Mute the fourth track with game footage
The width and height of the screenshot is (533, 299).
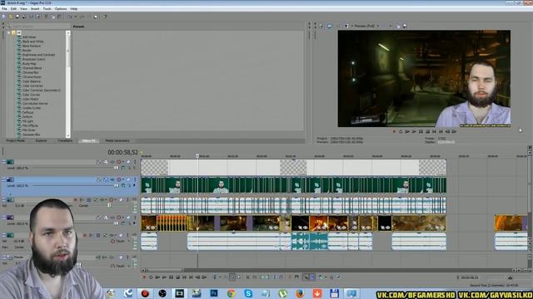click(128, 218)
